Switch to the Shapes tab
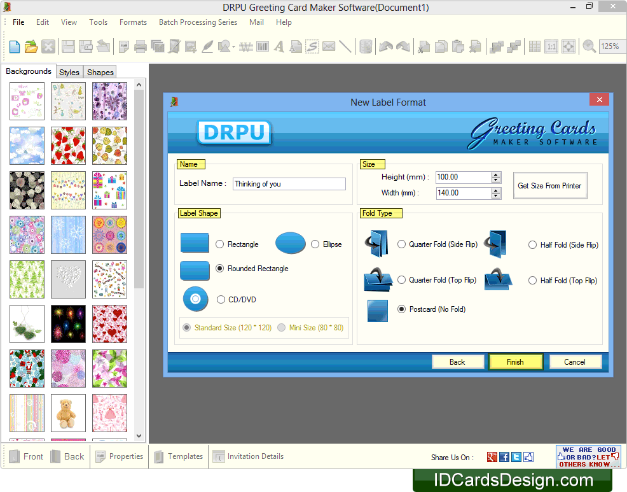This screenshot has width=627, height=492. coord(99,72)
